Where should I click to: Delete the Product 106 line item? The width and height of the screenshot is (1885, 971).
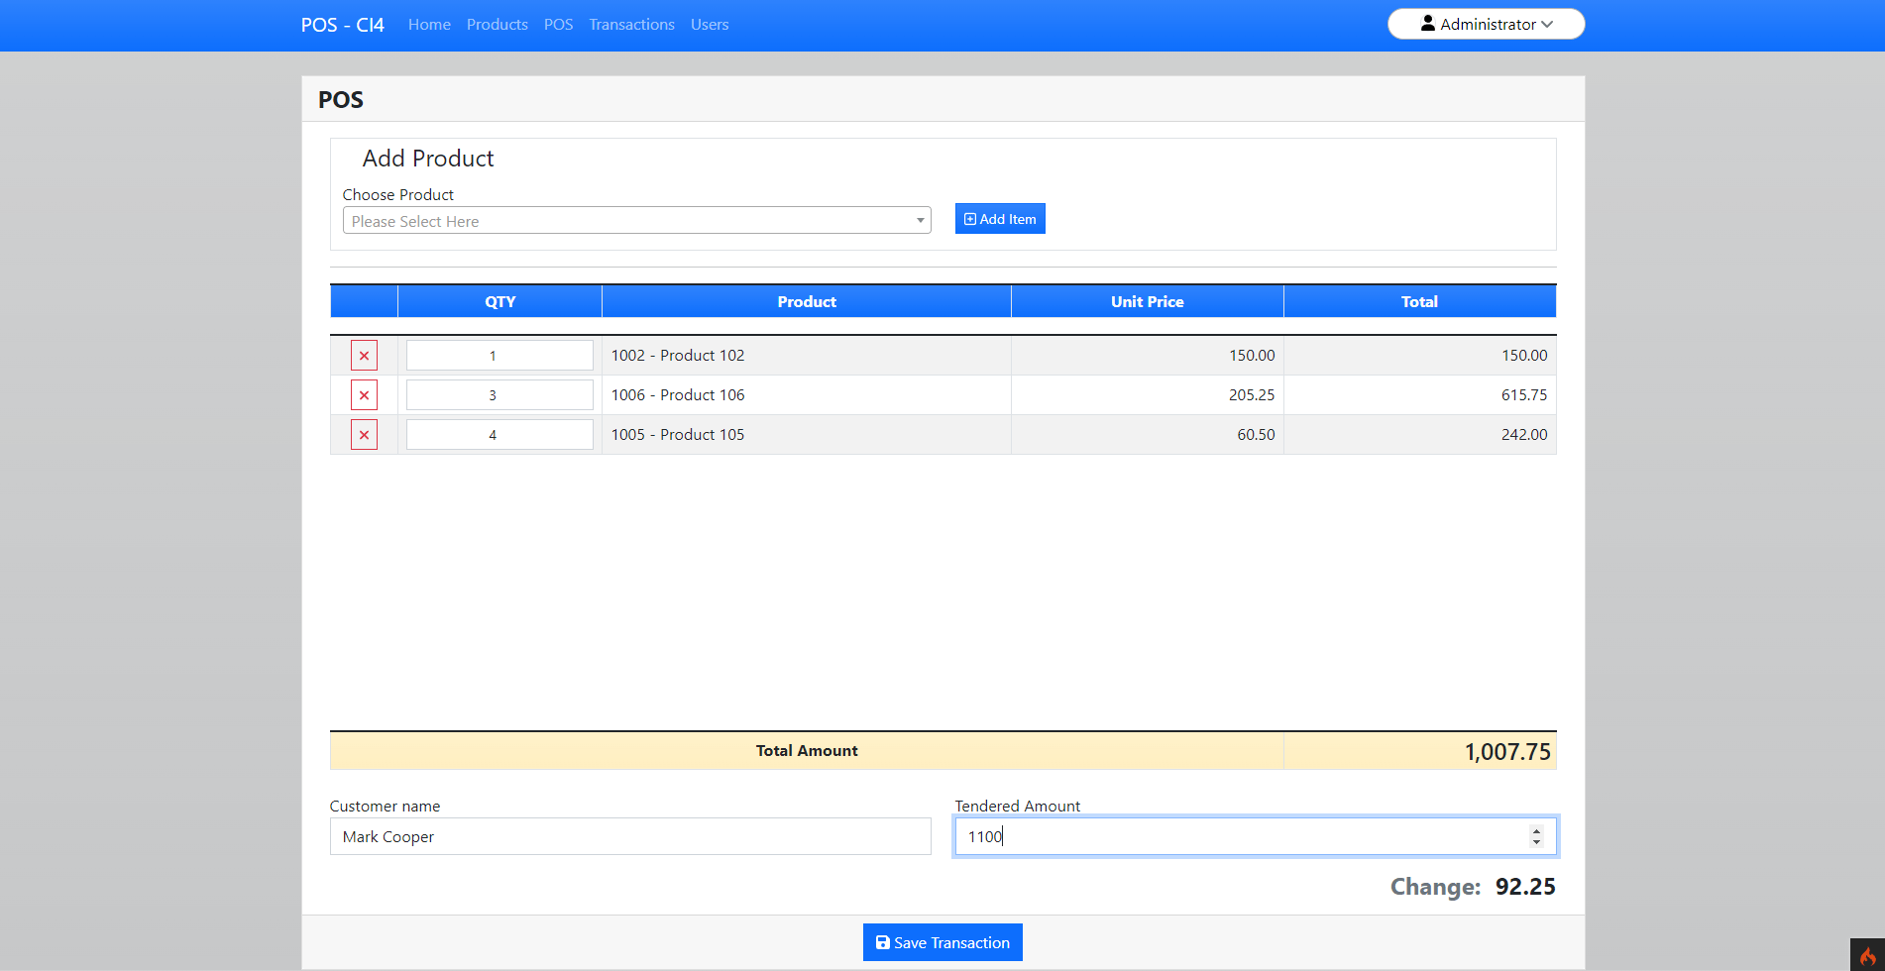pos(364,394)
